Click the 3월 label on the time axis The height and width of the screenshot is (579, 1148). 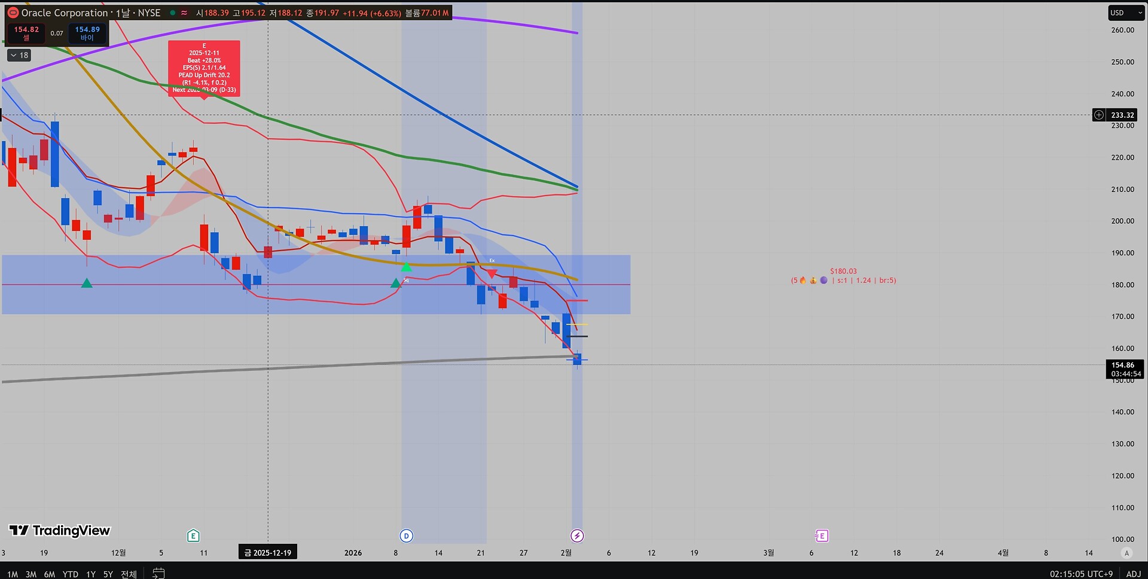[x=768, y=553]
